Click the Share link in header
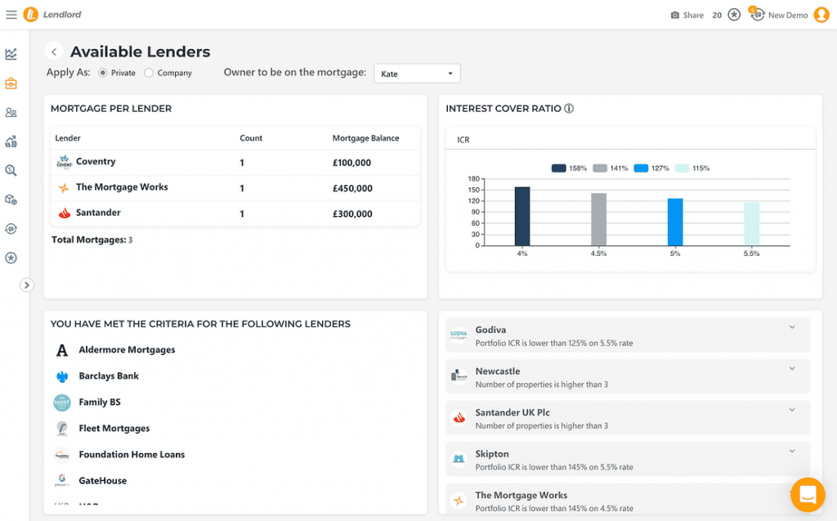 tap(693, 15)
